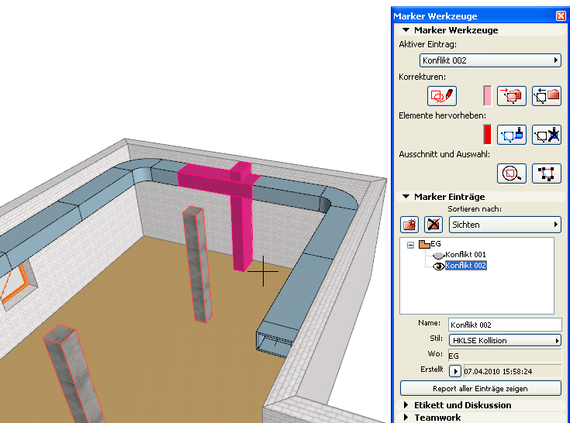Click the pink corrections color swatch
570x423 pixels.
pyautogui.click(x=488, y=96)
